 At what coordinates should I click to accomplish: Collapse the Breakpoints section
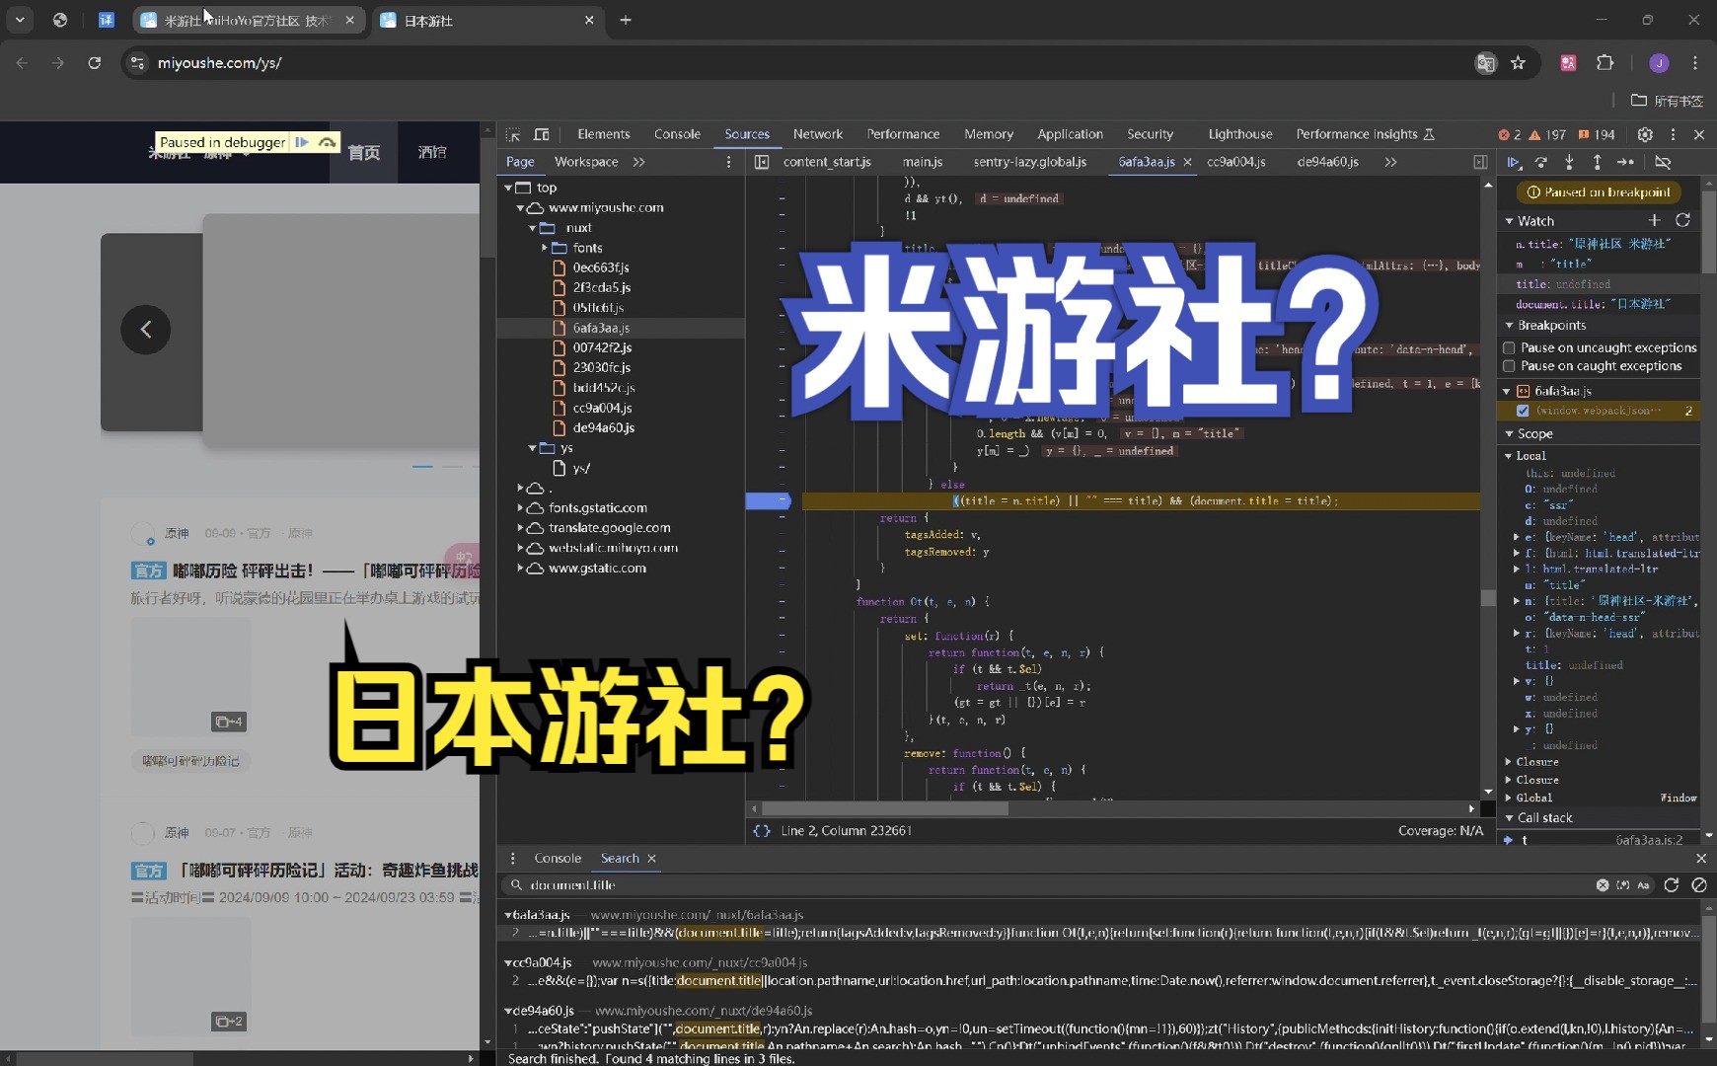click(1510, 326)
